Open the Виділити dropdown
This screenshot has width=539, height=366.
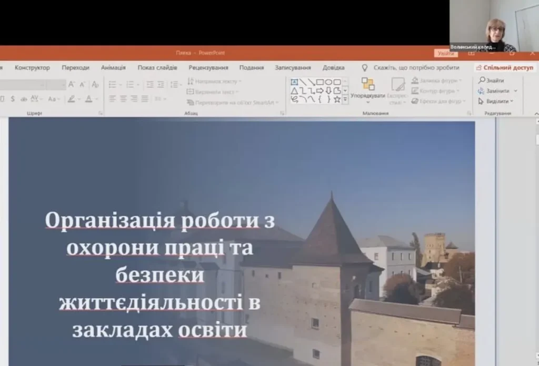tap(495, 101)
